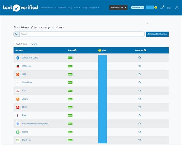Open the Buy menu item
Screen dimensions: 182x146
coord(70,8)
